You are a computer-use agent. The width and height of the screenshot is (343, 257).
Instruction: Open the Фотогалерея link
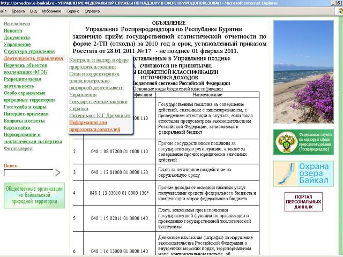[x=18, y=148]
